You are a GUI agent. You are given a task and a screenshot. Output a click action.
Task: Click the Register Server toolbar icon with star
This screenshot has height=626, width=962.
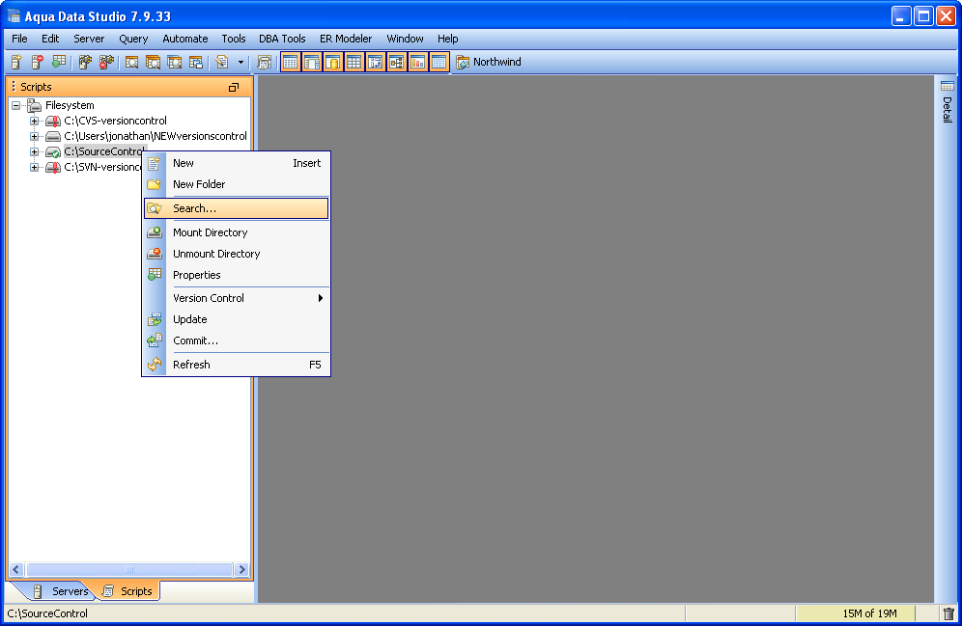(16, 62)
